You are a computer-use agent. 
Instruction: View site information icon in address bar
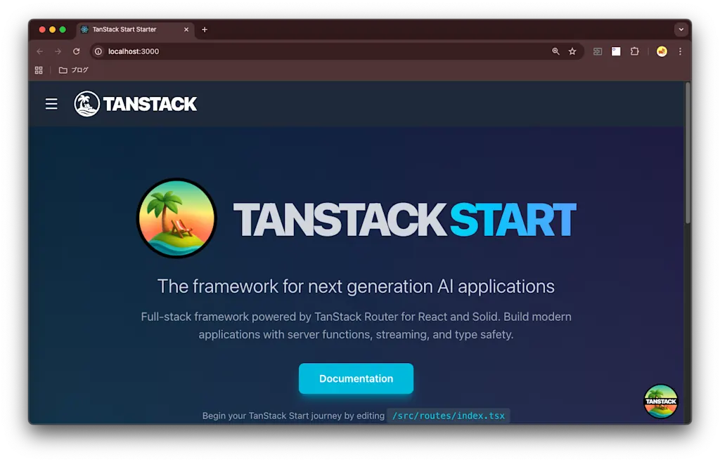(98, 51)
